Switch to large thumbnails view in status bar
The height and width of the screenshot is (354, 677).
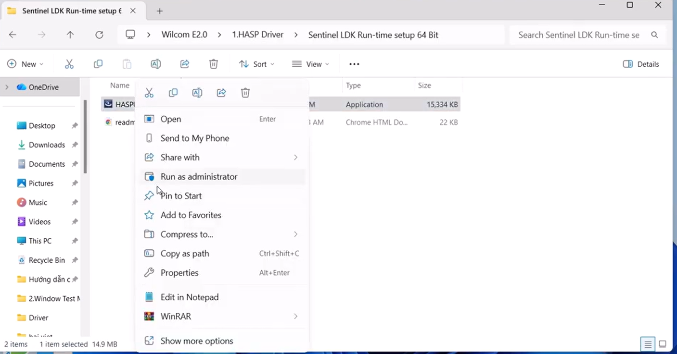point(663,344)
